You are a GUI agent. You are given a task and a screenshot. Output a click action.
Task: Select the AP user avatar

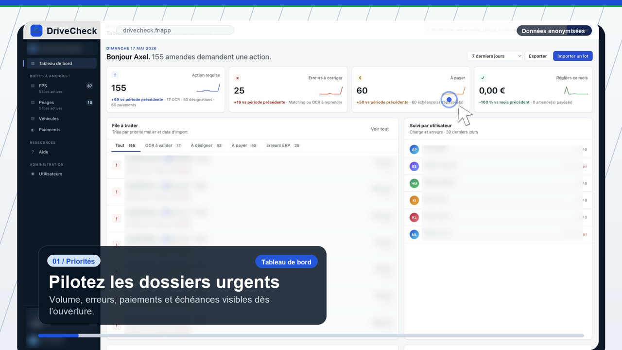pos(414,150)
